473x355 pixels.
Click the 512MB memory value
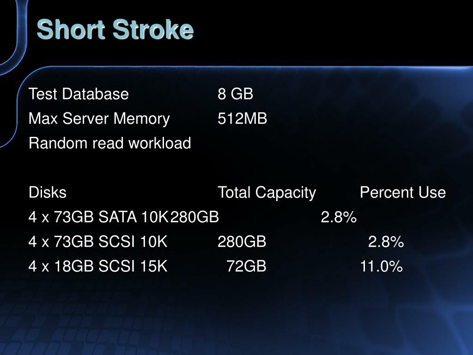click(242, 118)
